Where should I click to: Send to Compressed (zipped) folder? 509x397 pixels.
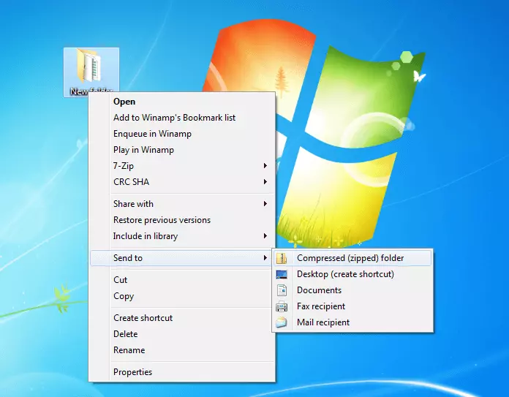pos(352,258)
